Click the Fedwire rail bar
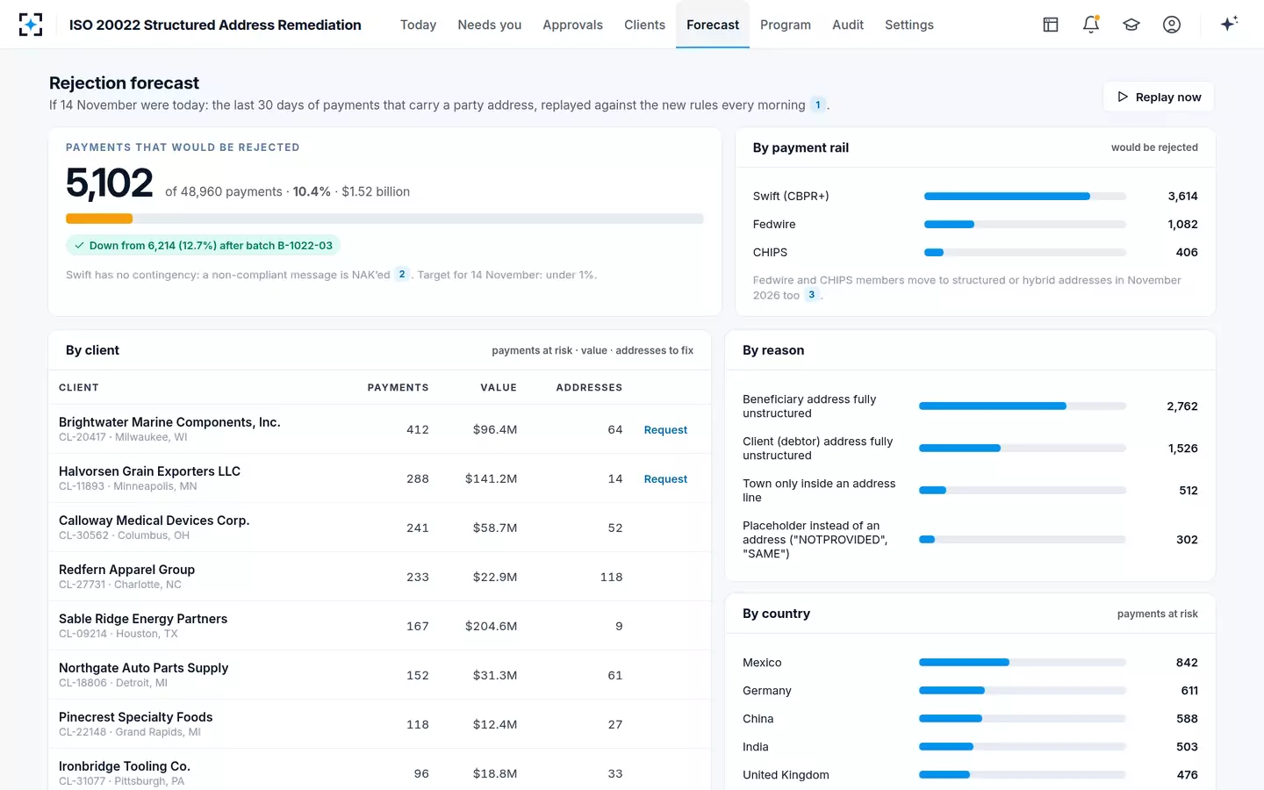1264x790 pixels. coord(1025,225)
